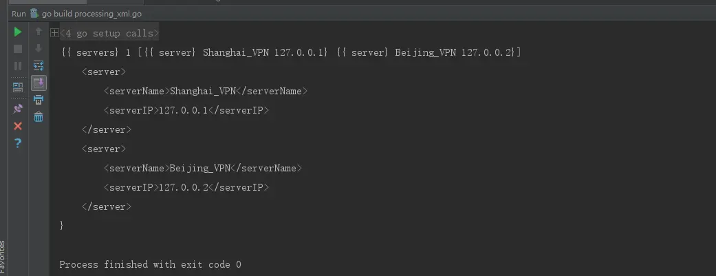The height and width of the screenshot is (276, 716).
Task: Open the Favorites side tool window
Action: (3, 258)
